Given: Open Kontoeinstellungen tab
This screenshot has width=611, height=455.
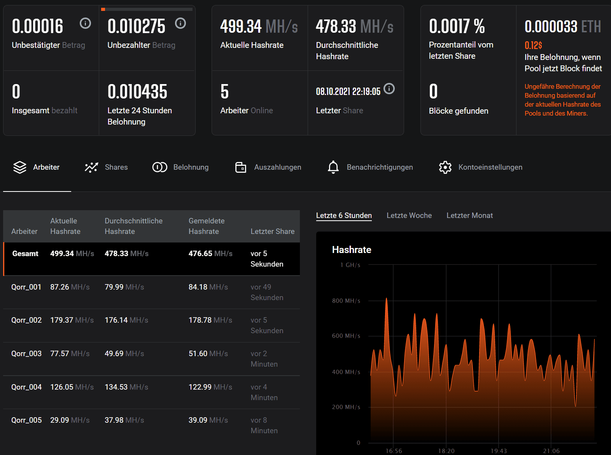Looking at the screenshot, I should click(x=481, y=167).
